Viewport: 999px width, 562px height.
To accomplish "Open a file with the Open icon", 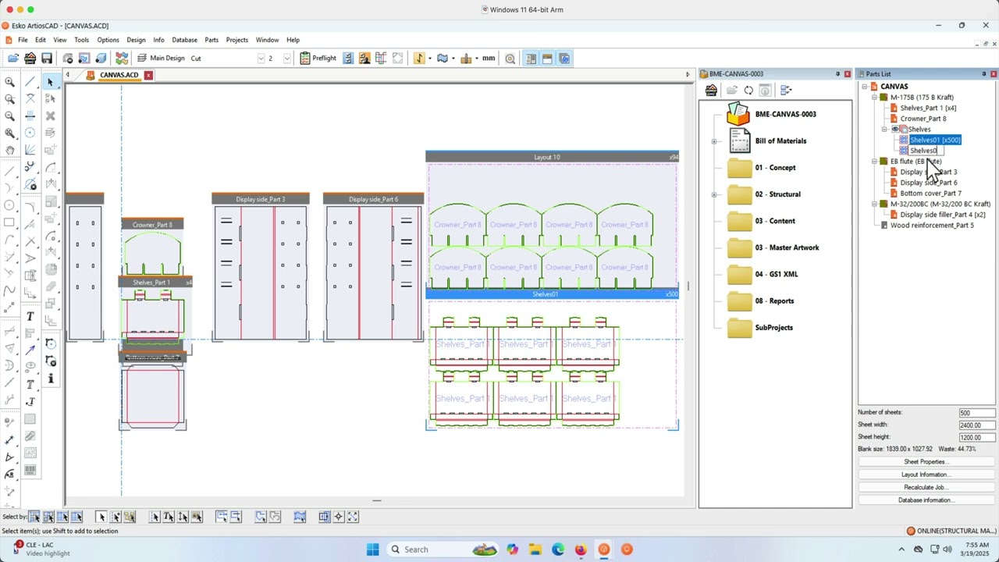I will pyautogui.click(x=13, y=59).
